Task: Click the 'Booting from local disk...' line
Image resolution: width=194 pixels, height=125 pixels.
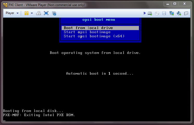Action: (x=33, y=111)
